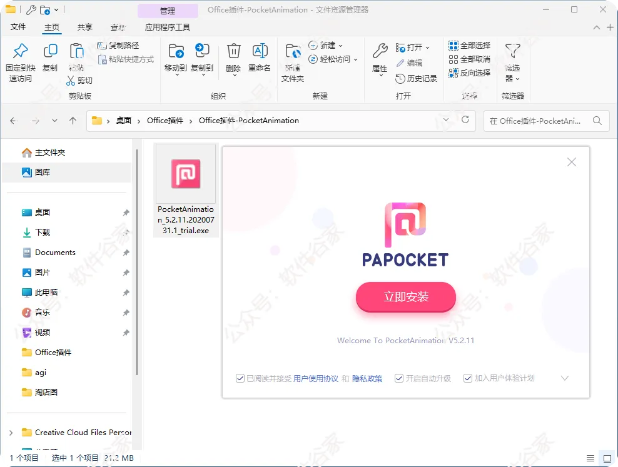Click History (历史记录)
The height and width of the screenshot is (467, 618).
click(416, 79)
